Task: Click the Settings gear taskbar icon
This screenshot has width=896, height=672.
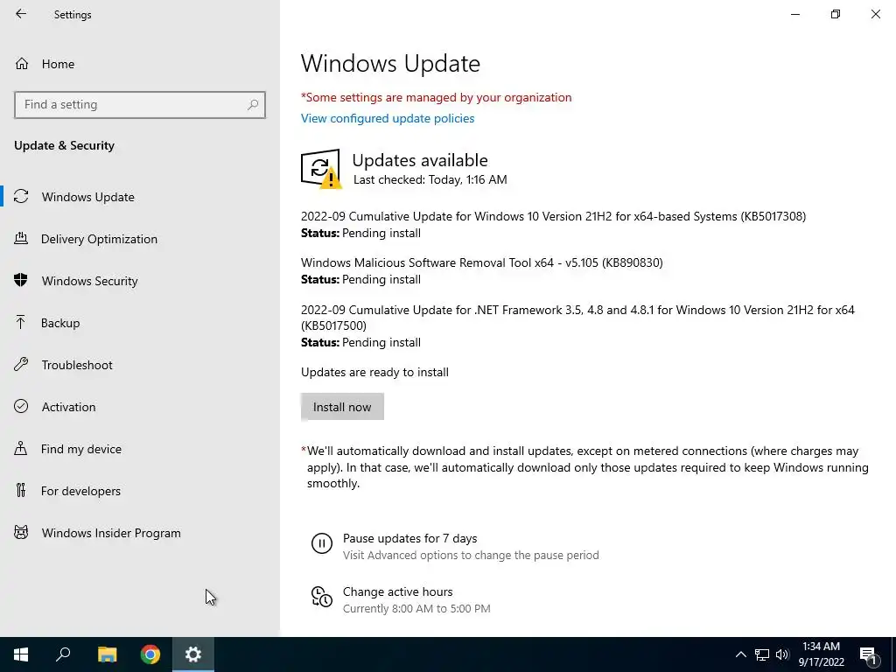Action: tap(193, 654)
